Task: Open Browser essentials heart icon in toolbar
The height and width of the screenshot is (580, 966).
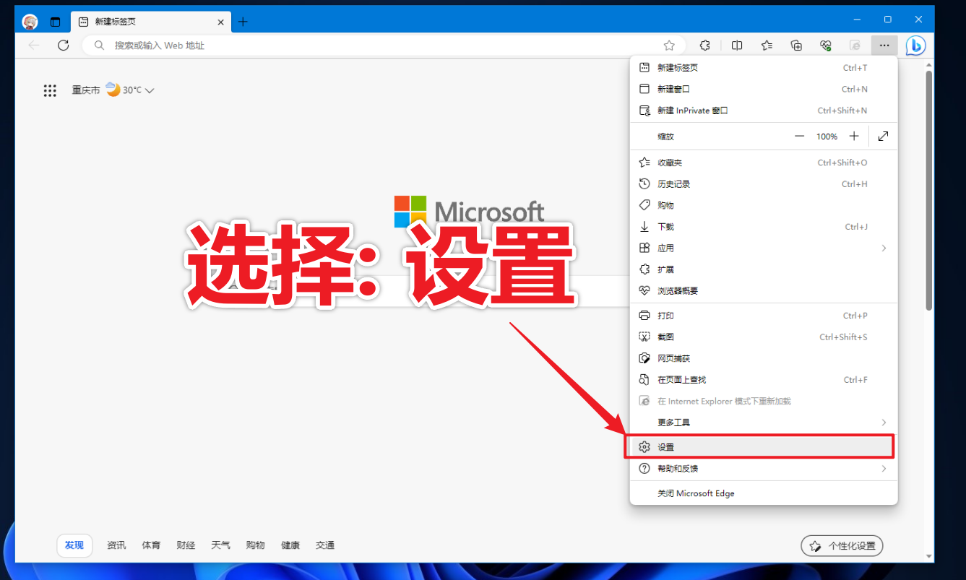Action: tap(826, 46)
